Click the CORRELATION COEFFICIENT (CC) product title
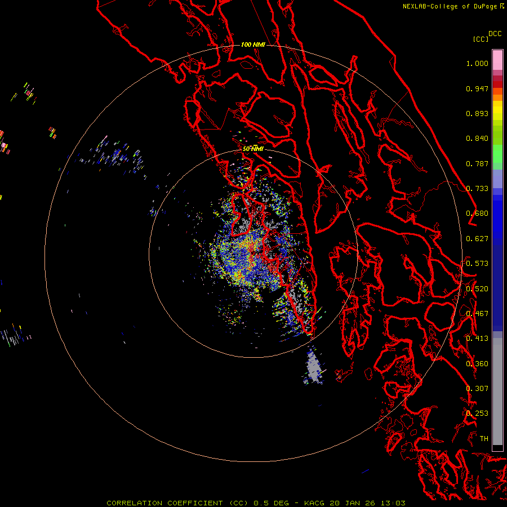The image size is (507, 507). pos(177,503)
